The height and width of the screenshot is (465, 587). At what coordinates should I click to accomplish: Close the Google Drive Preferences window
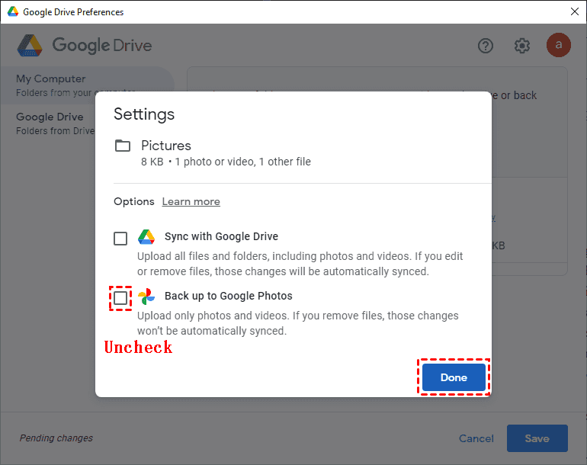573,12
